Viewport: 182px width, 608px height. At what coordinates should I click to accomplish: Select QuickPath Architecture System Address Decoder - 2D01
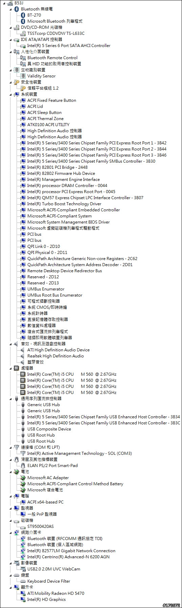click(80, 265)
